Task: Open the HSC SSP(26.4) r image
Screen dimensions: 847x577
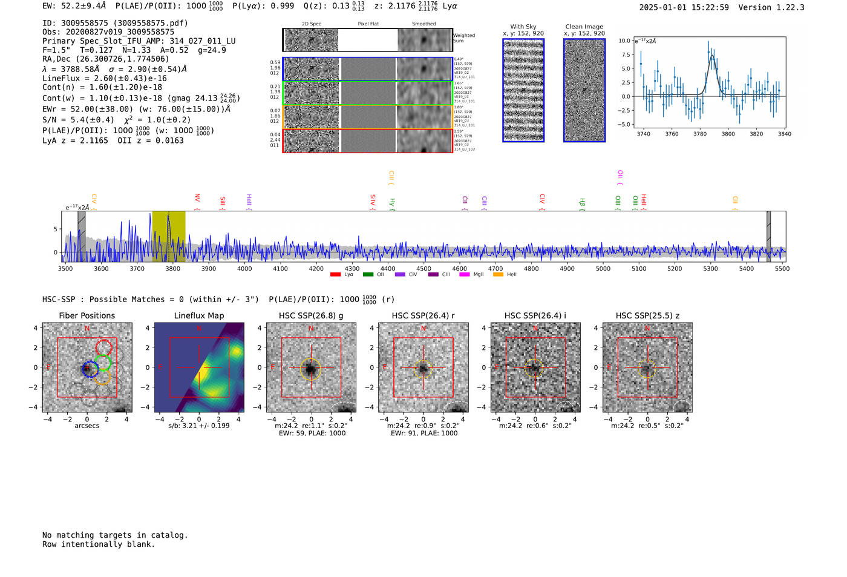Action: point(423,368)
